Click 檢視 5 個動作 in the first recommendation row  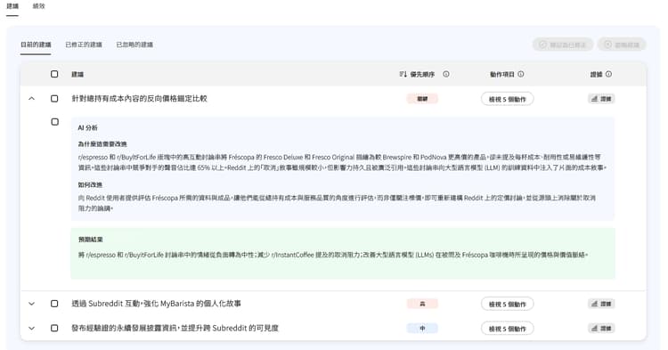(508, 99)
